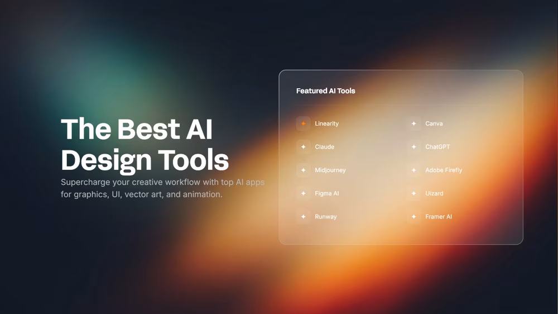Open the Linearity tool link

click(326, 123)
